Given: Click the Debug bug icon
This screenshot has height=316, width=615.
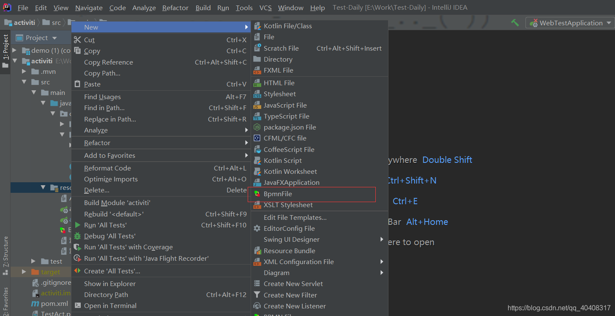Looking at the screenshot, I should coord(77,236).
